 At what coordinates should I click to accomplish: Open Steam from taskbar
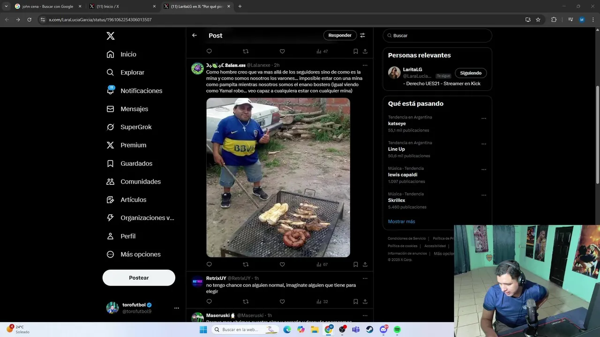[370, 330]
